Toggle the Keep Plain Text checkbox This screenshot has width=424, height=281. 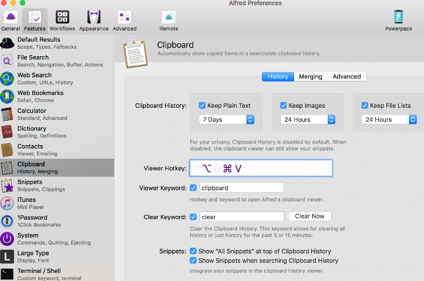[x=202, y=105]
